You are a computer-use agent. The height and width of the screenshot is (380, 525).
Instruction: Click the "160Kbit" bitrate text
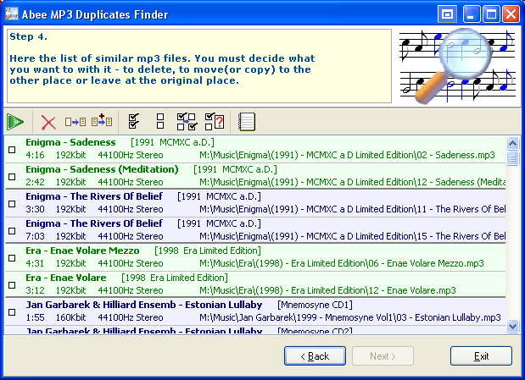(70, 317)
